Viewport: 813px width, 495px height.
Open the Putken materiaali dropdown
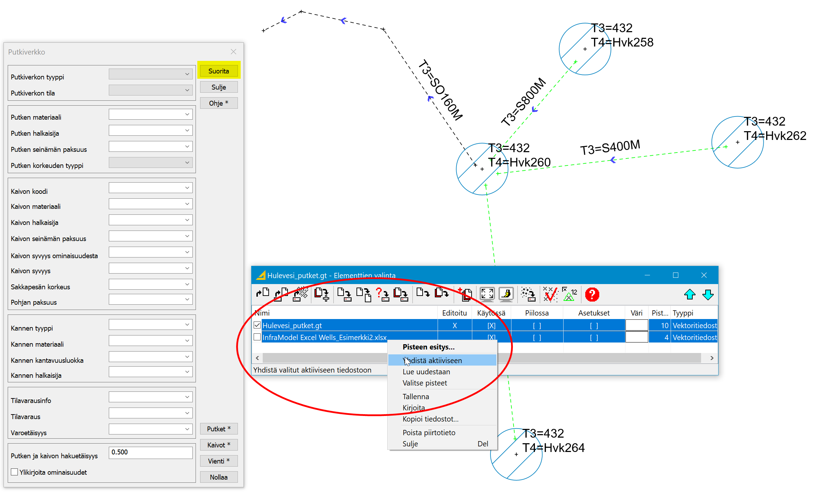pos(187,114)
